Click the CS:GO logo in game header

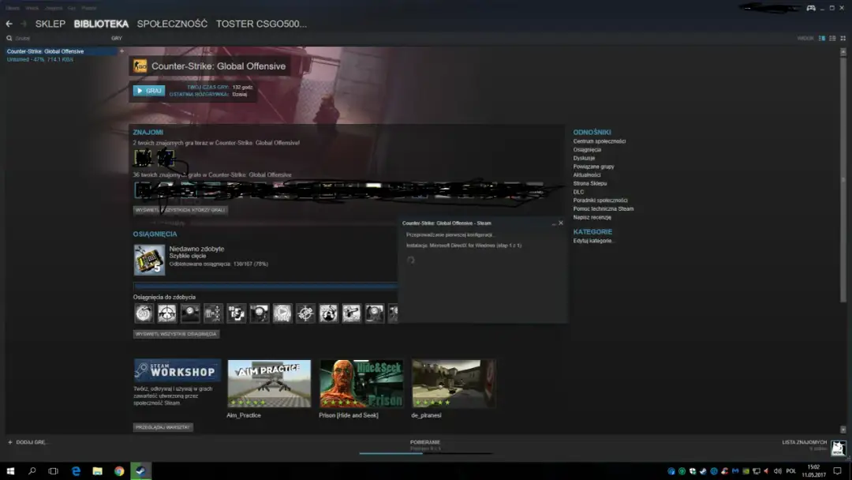coord(138,66)
